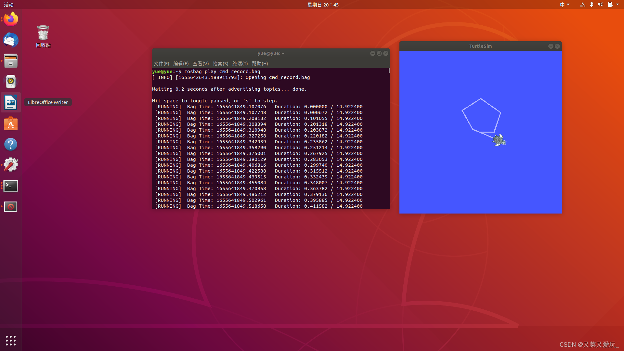Viewport: 624px width, 351px height.
Task: Click the 'Hit space to toggle paused' line
Action: tap(215, 101)
